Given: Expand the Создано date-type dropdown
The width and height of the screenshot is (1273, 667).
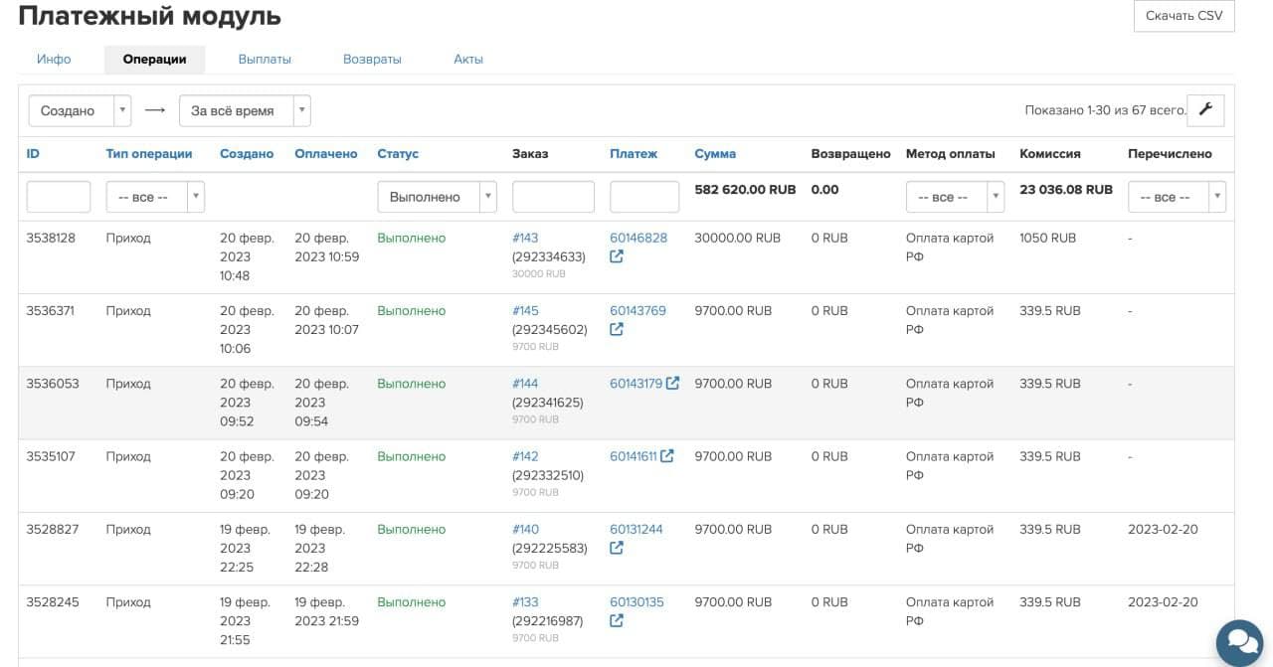Looking at the screenshot, I should (80, 110).
